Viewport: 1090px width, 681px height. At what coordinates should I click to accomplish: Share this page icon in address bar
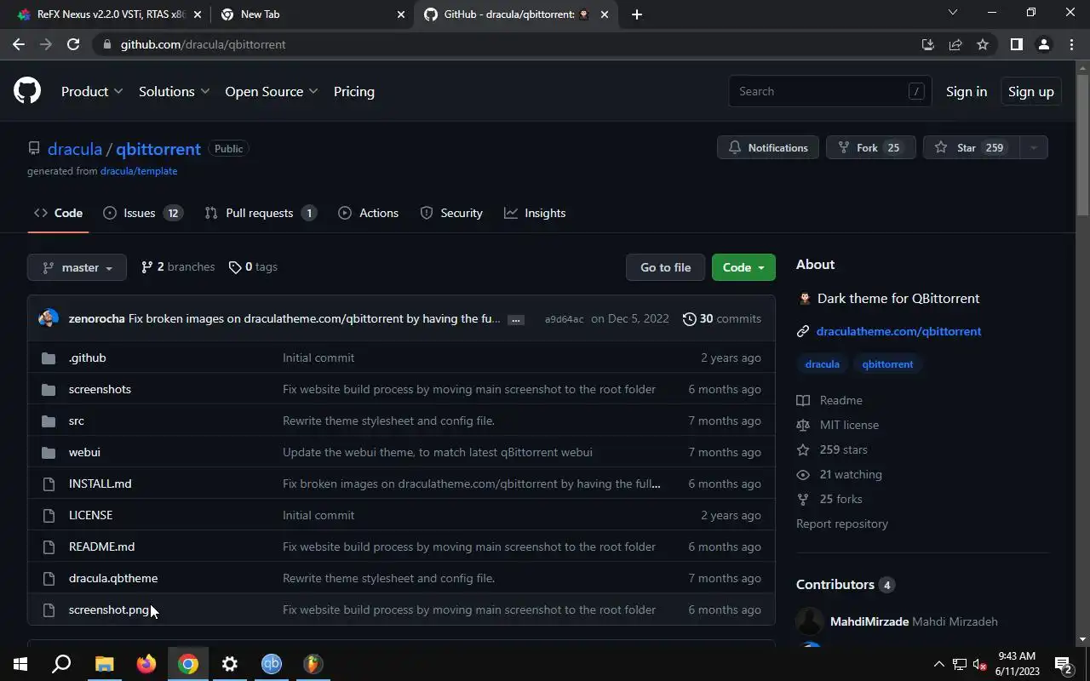pos(955,44)
